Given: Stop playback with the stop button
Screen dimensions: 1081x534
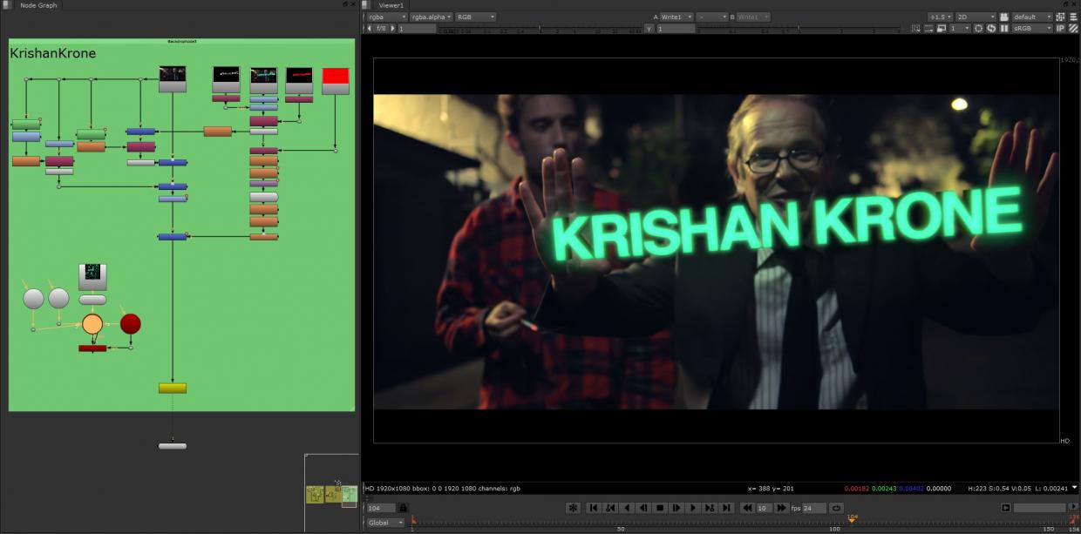Looking at the screenshot, I should pyautogui.click(x=660, y=508).
